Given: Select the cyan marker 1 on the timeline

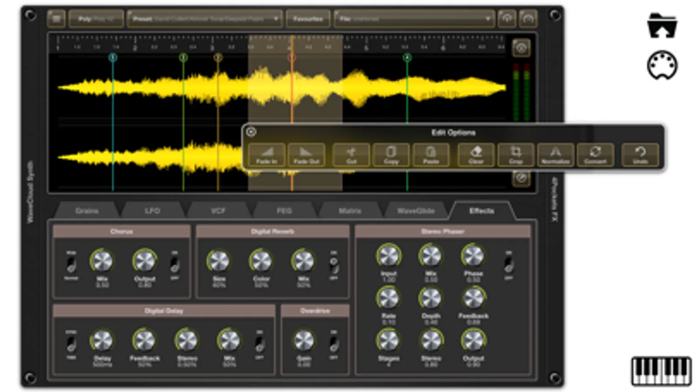Looking at the screenshot, I should pyautogui.click(x=113, y=57).
